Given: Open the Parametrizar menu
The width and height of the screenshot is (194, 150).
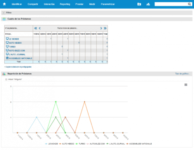Looking at the screenshot, I should click(x=108, y=4).
